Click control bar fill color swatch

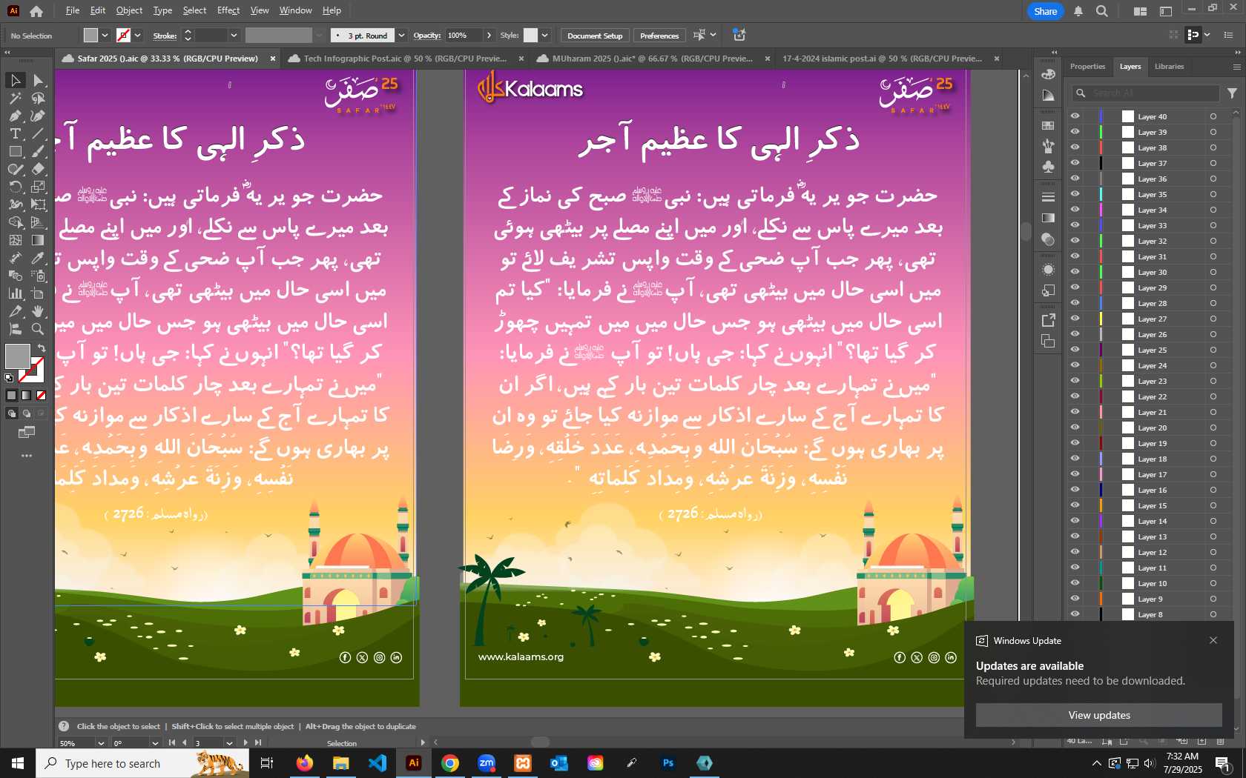[x=90, y=36]
